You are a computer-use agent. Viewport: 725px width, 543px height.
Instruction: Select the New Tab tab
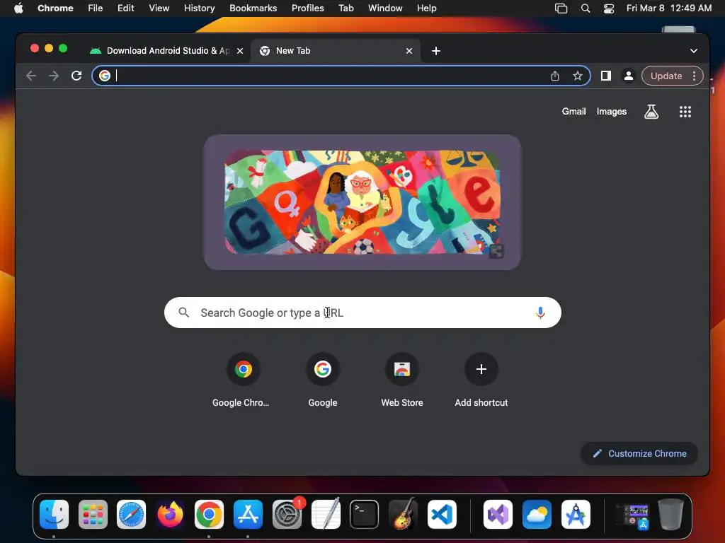(336, 51)
